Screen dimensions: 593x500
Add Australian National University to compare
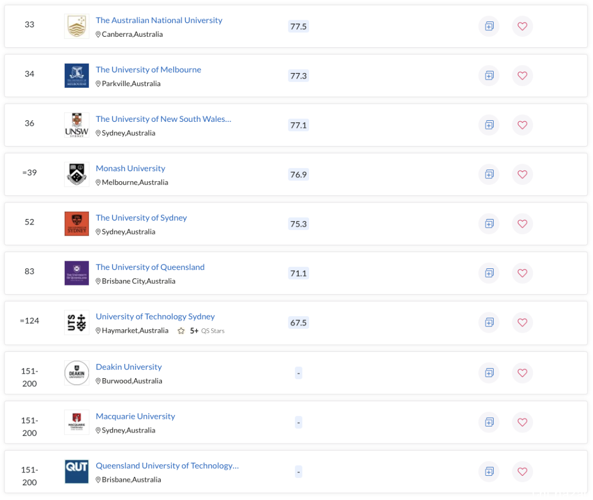tap(489, 26)
